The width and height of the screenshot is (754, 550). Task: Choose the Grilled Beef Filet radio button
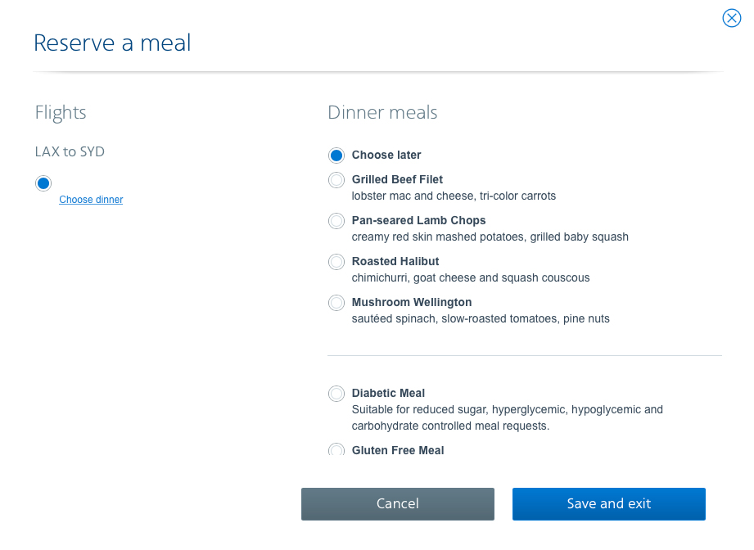336,180
